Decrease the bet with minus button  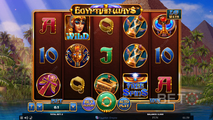(40, 107)
